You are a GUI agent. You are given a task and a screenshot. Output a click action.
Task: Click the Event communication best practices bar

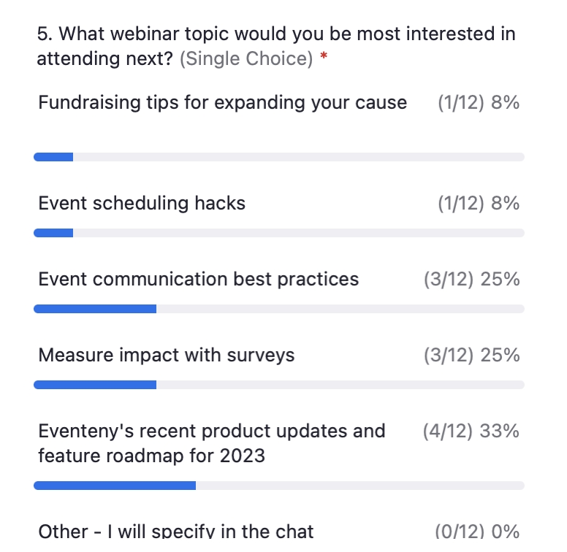[279, 309]
